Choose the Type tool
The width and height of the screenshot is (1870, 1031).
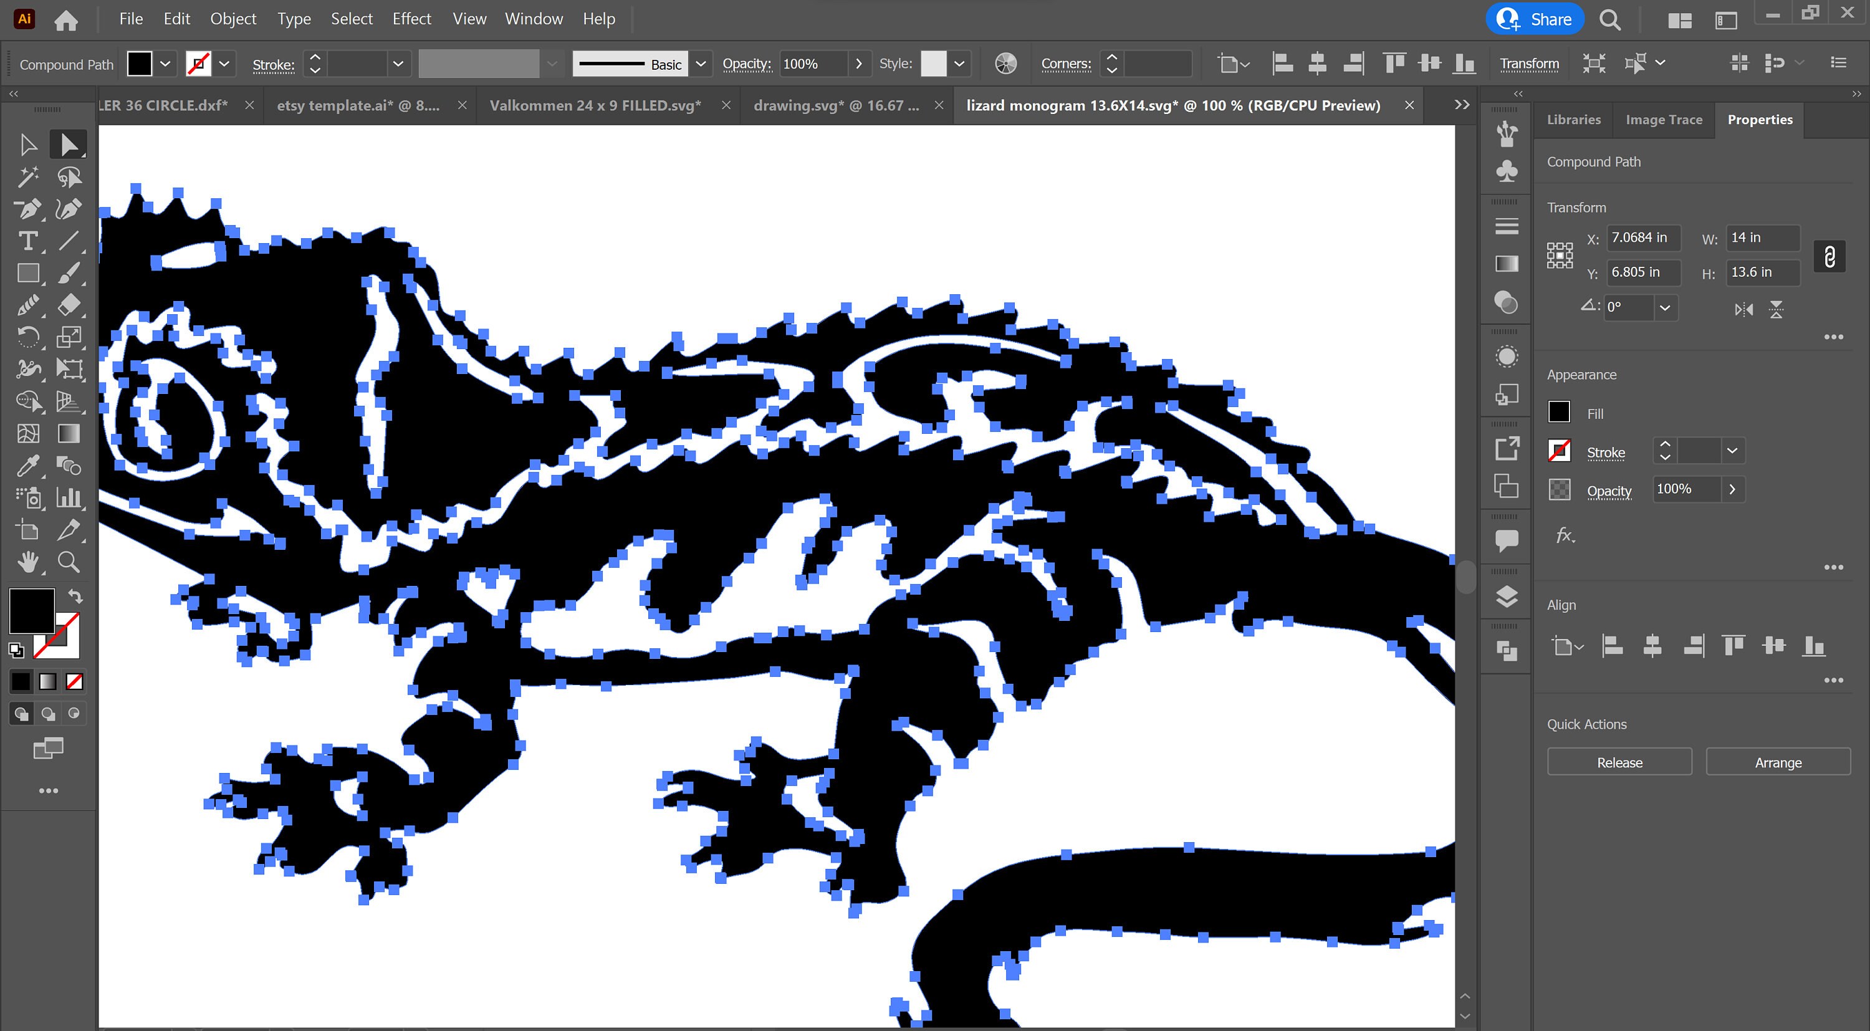coord(29,241)
